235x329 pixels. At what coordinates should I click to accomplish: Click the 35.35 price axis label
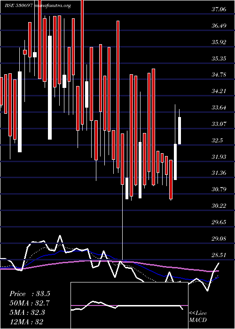(219, 58)
